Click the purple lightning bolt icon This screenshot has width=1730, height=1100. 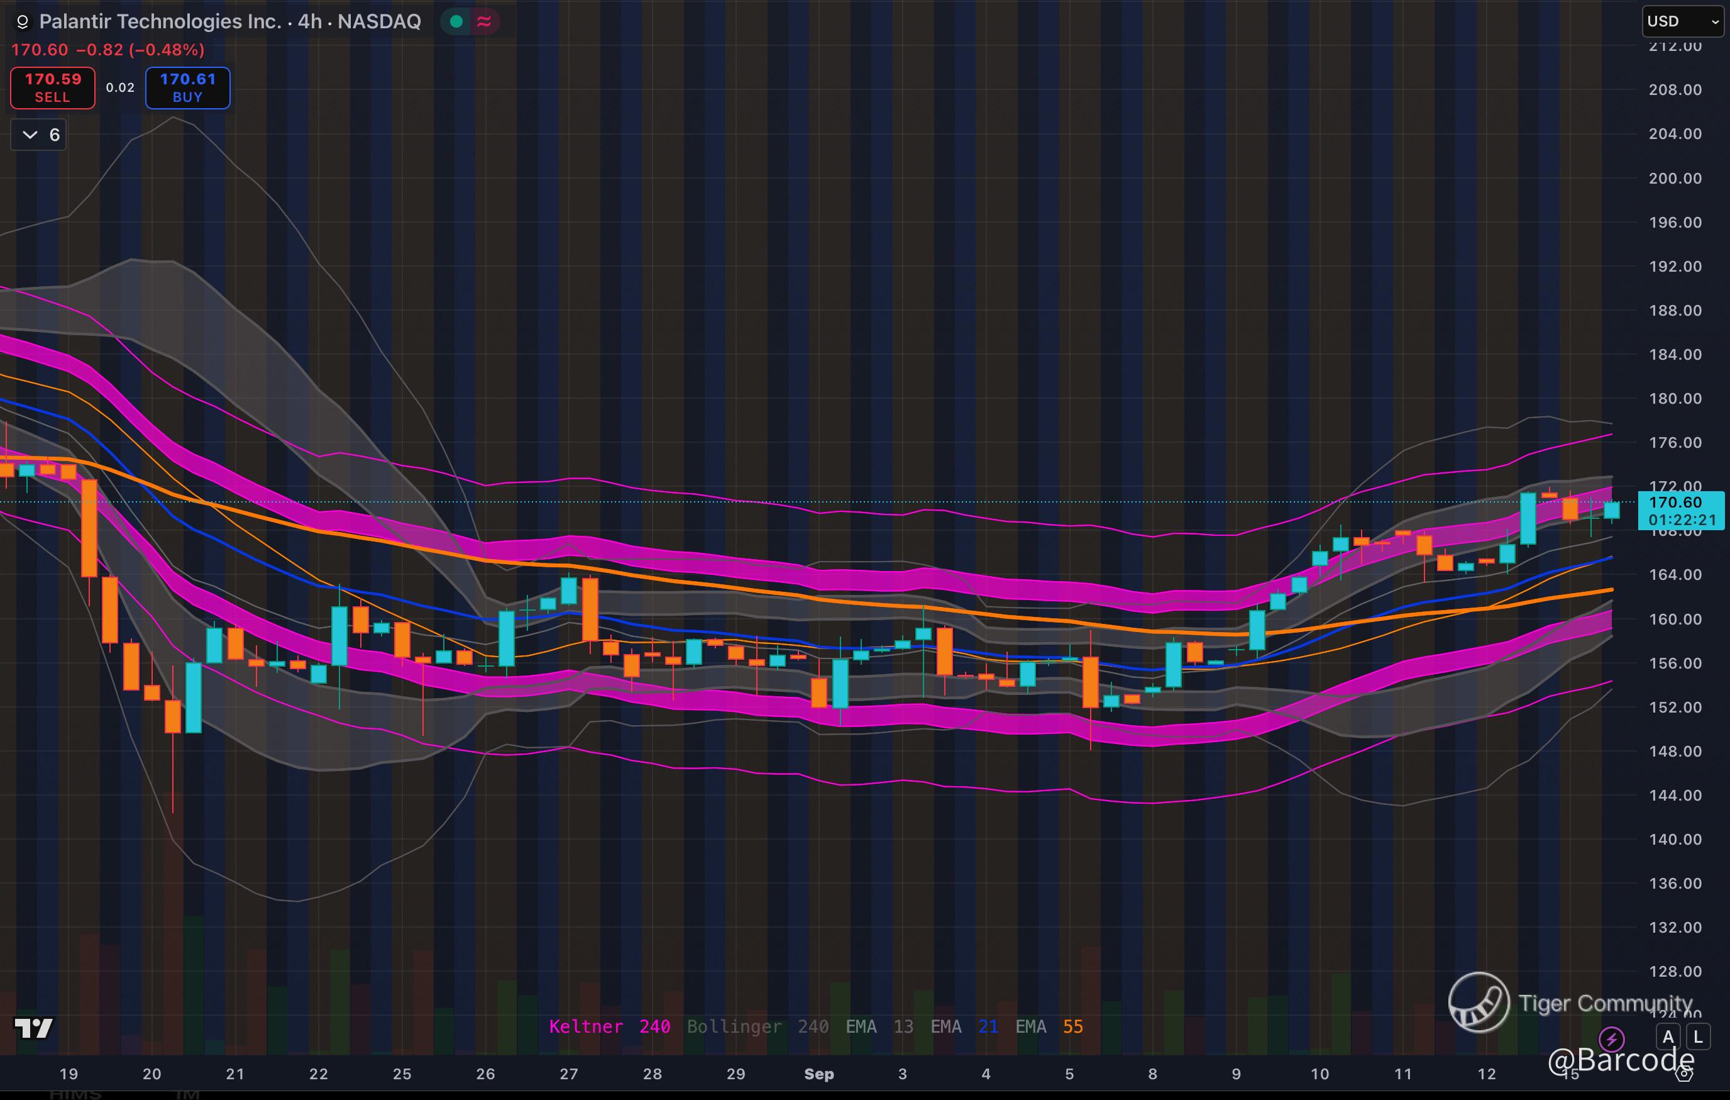tap(1611, 1039)
